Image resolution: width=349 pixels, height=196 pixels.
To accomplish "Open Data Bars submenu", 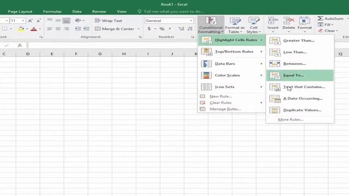I will [232, 64].
